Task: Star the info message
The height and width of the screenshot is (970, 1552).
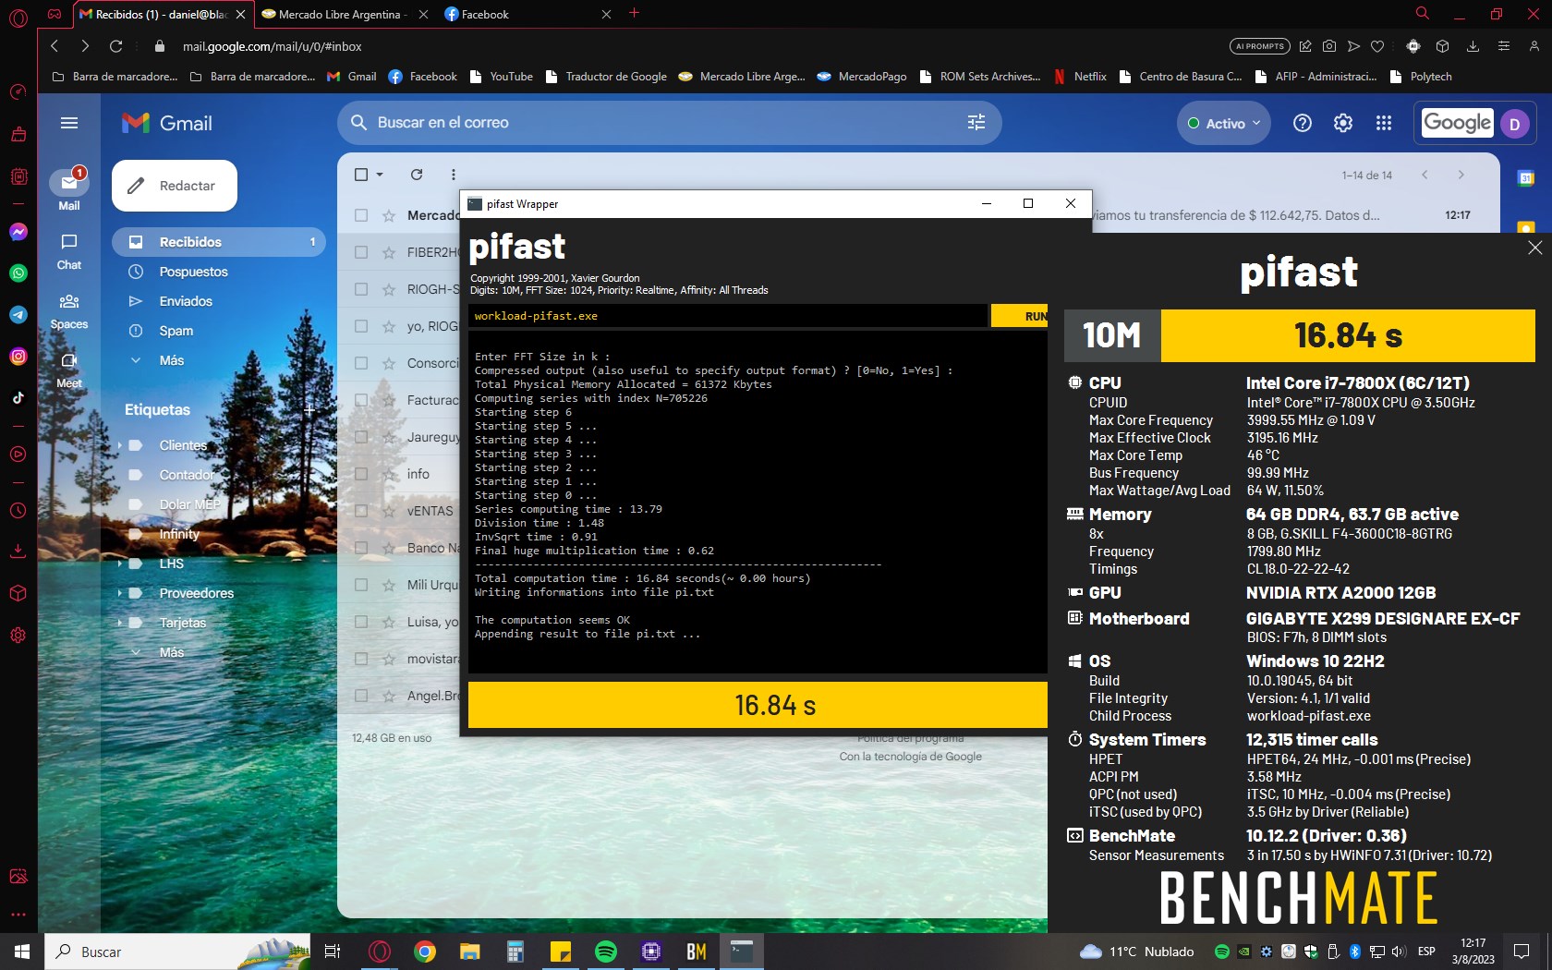Action: 389,474
